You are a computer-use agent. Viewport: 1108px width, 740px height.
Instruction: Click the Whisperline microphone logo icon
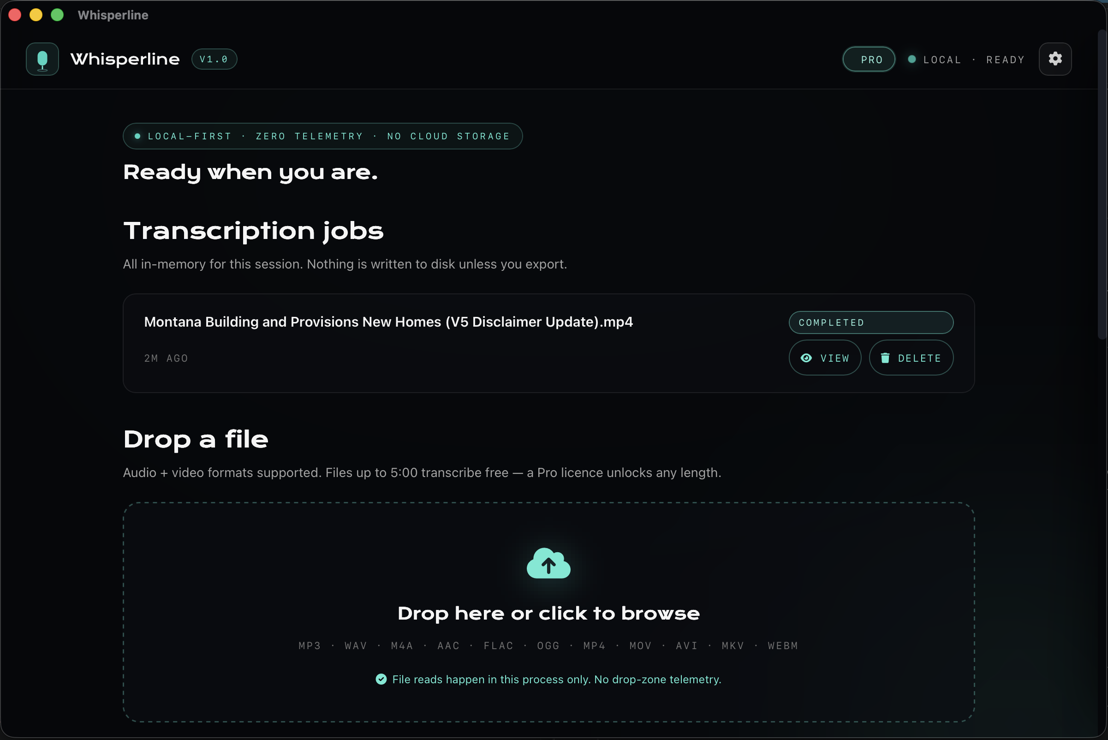click(x=42, y=59)
